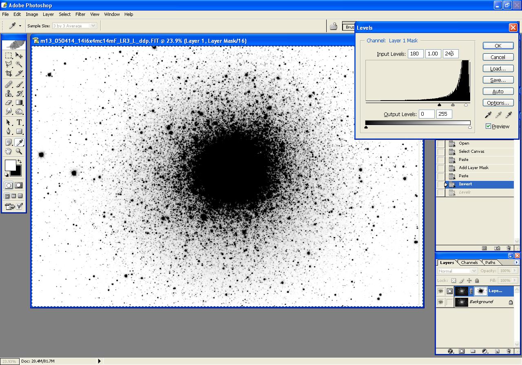Click the trash icon in Layers panel

(509, 351)
